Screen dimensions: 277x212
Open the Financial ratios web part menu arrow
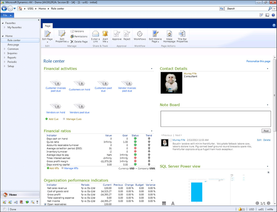click(152, 131)
